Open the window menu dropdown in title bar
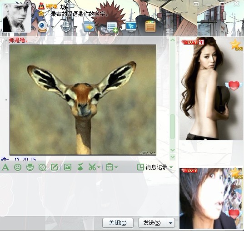 196,4
